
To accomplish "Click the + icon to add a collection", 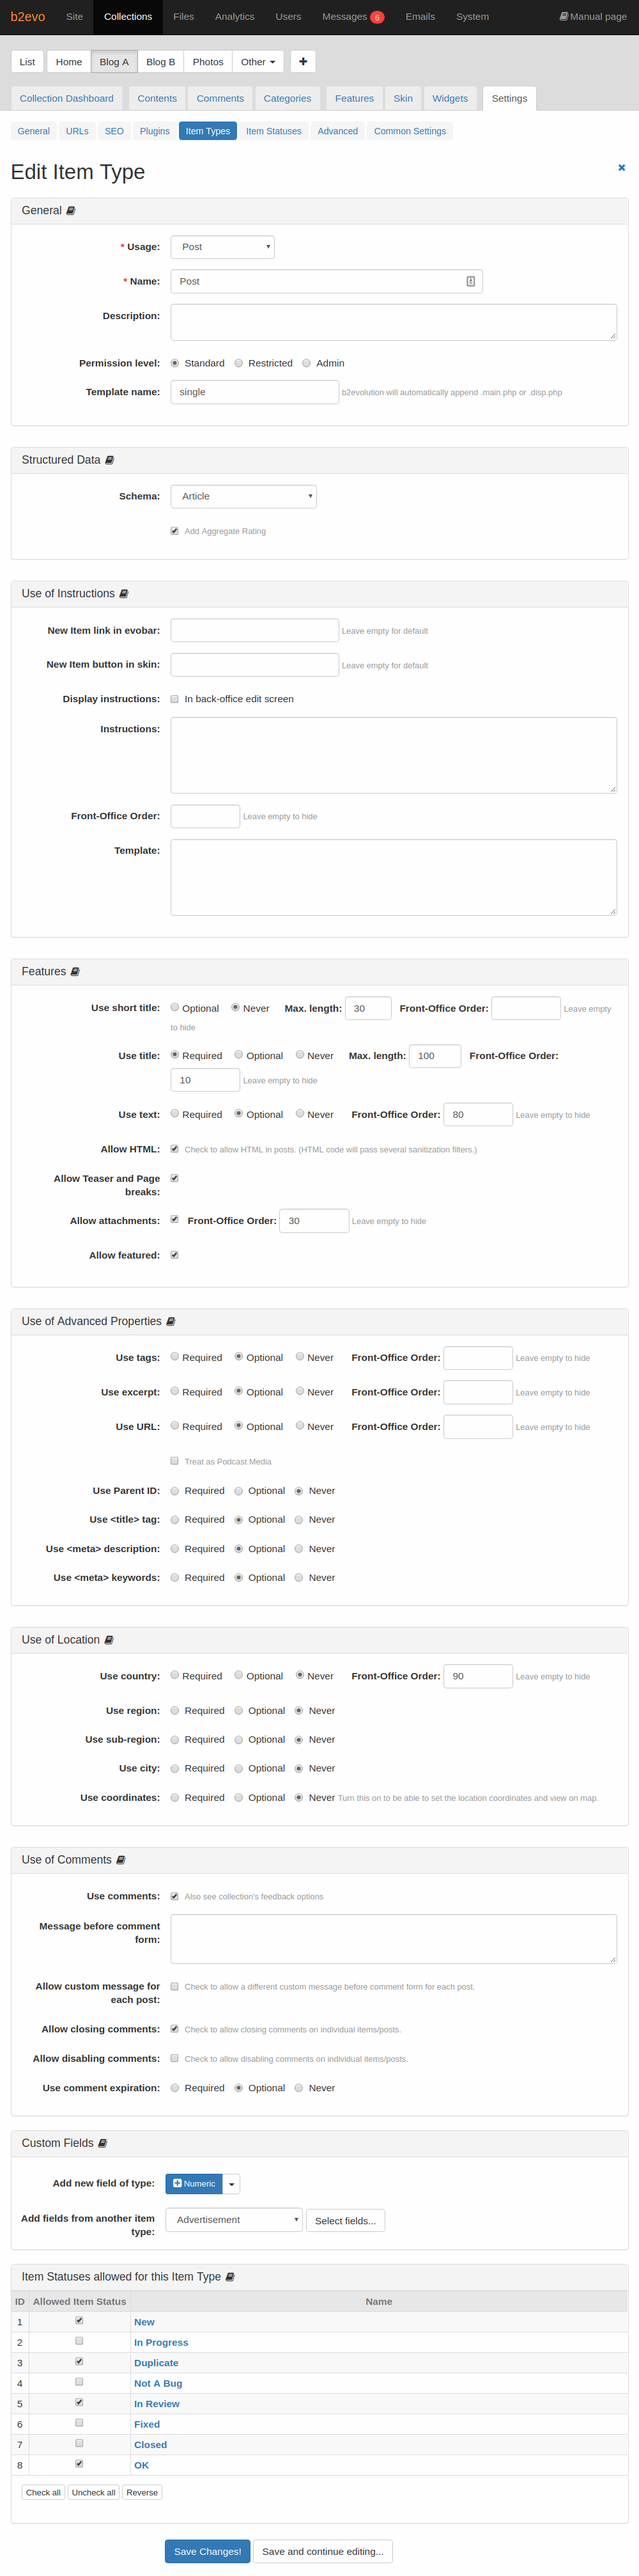I will pyautogui.click(x=302, y=61).
